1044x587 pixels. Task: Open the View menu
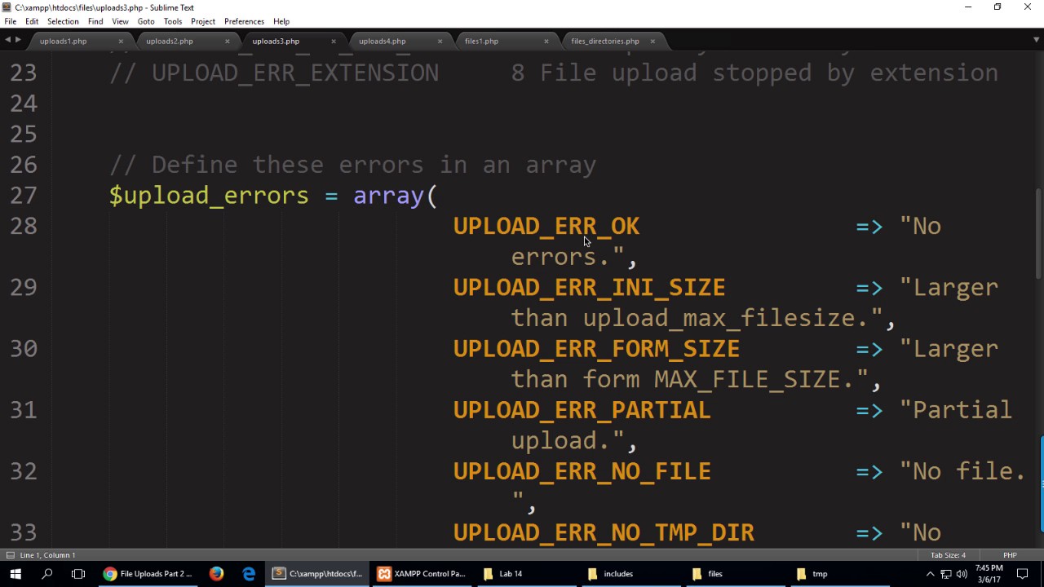[120, 21]
